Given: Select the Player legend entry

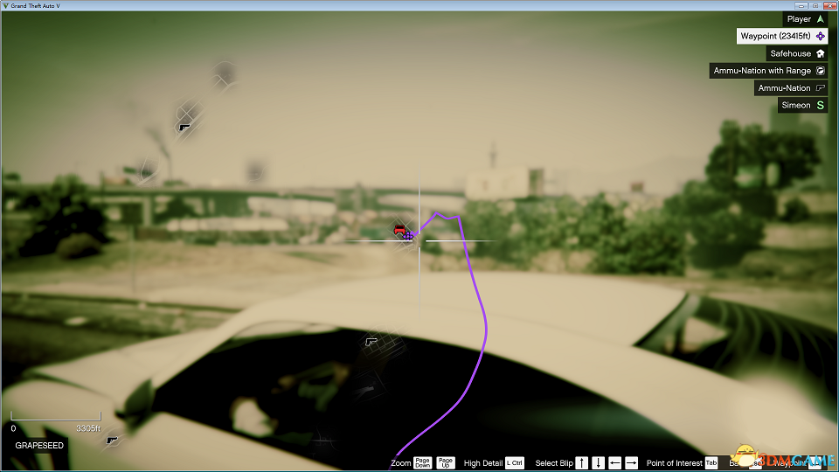Looking at the screenshot, I should pyautogui.click(x=805, y=18).
